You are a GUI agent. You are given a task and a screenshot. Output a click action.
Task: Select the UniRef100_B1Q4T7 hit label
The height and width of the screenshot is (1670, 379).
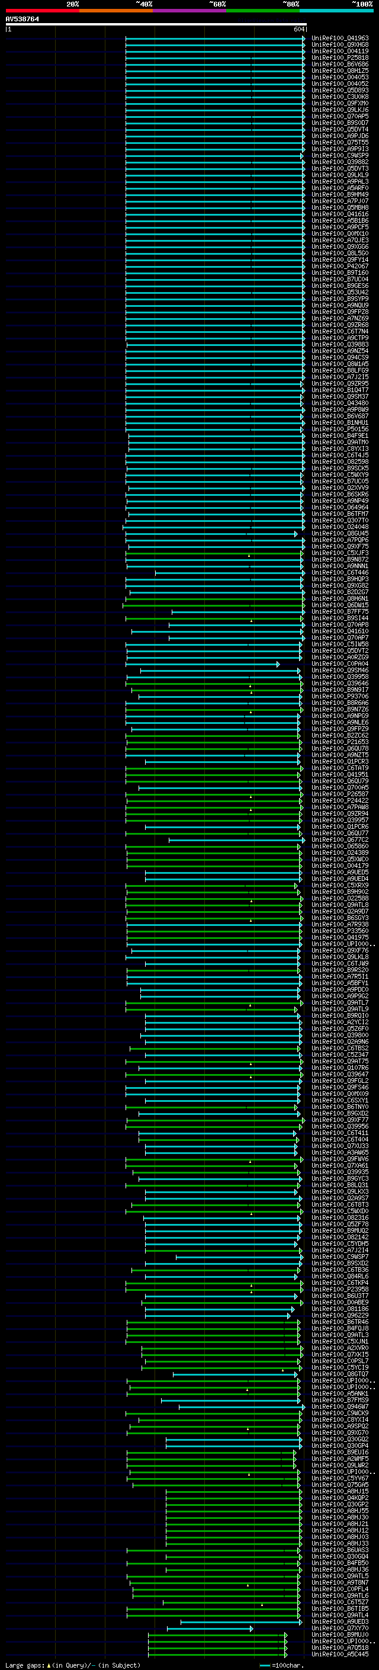pos(340,390)
